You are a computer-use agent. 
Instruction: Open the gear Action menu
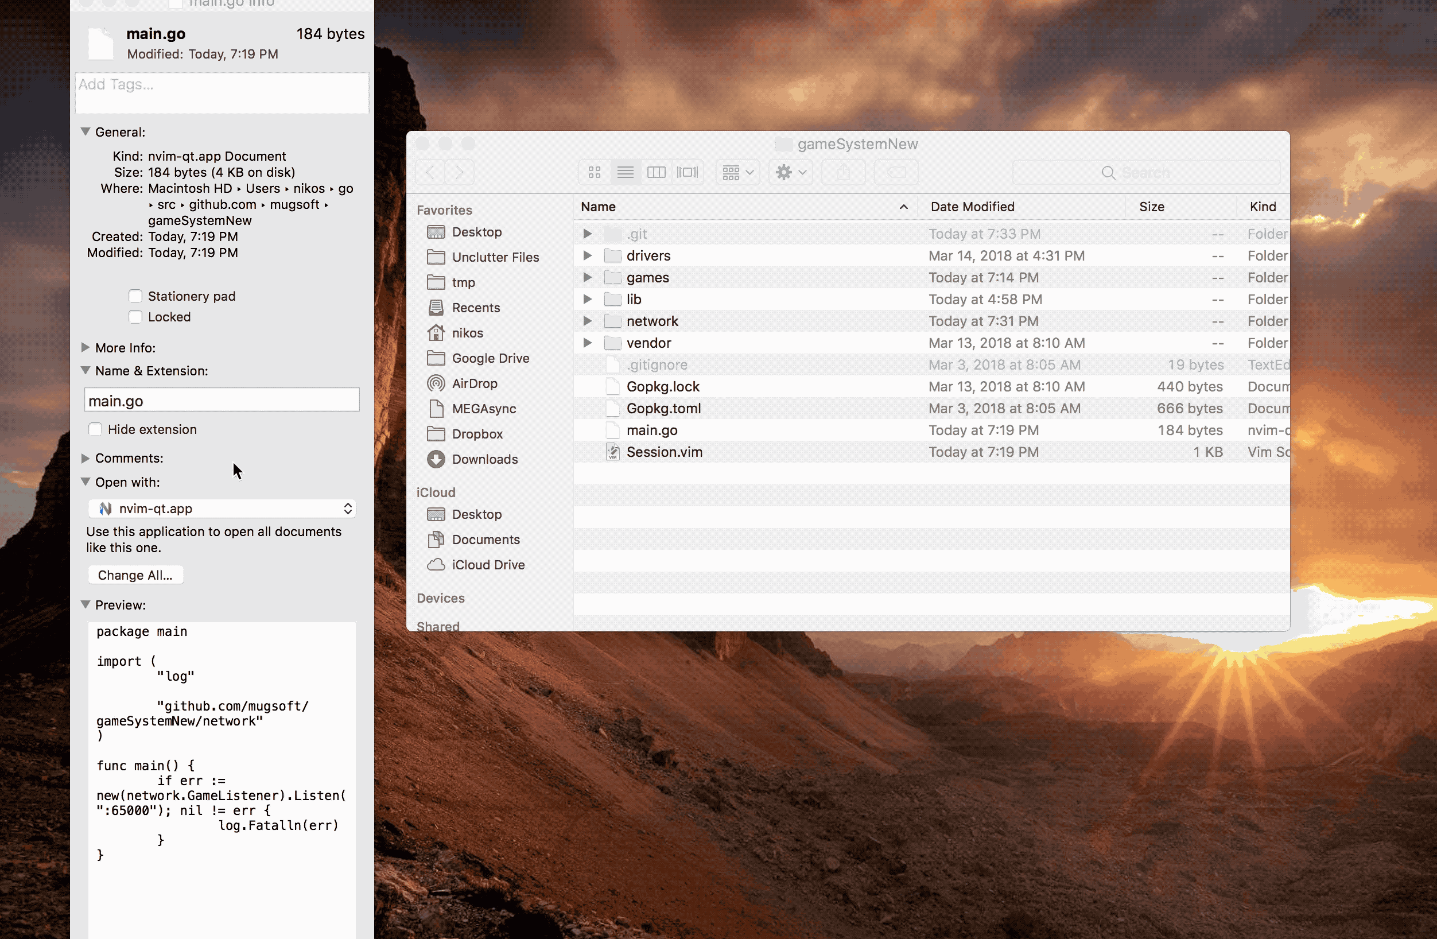[x=790, y=173]
